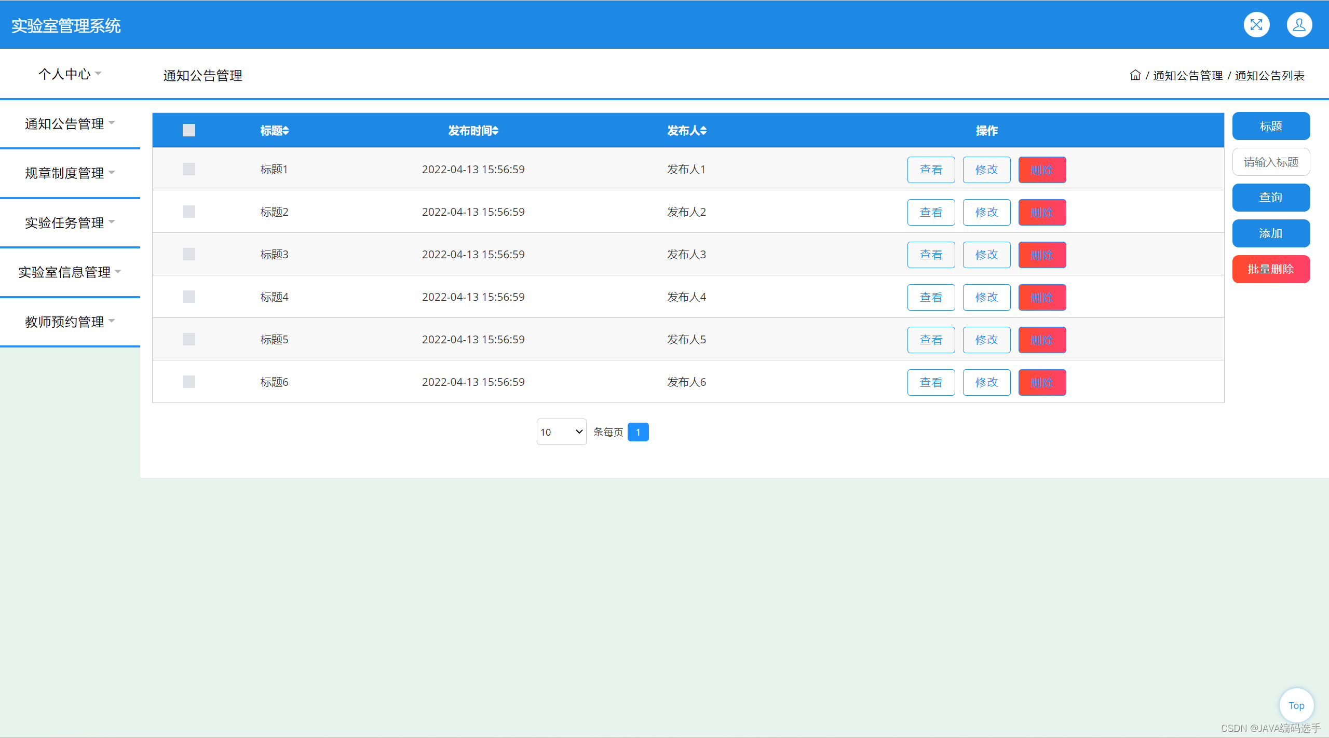Click 标题4 row's 2022-04-13 15:56:59 date
The height and width of the screenshot is (738, 1329).
pyautogui.click(x=473, y=297)
